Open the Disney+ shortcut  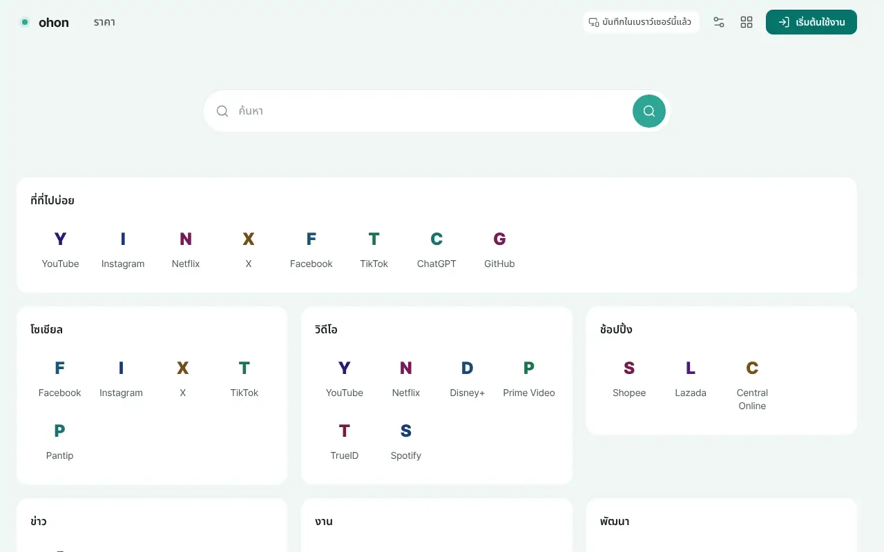468,378
